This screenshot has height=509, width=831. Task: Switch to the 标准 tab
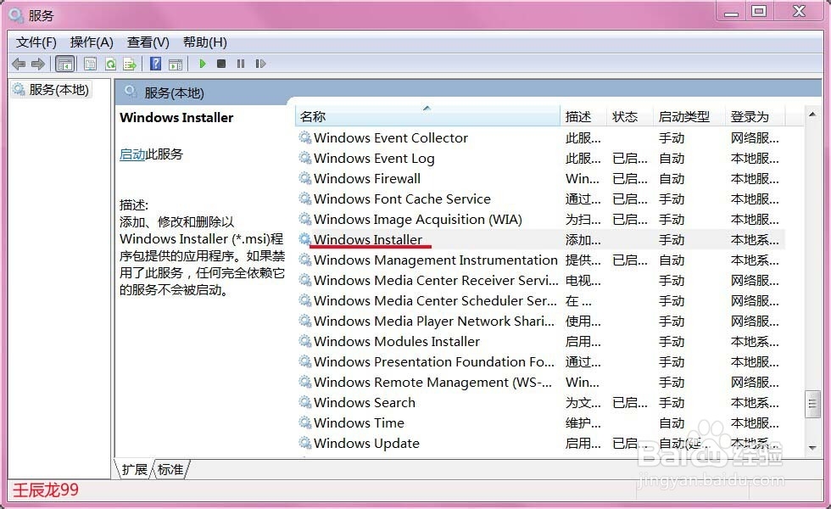point(170,470)
